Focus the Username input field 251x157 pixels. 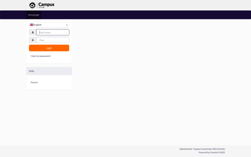53,32
